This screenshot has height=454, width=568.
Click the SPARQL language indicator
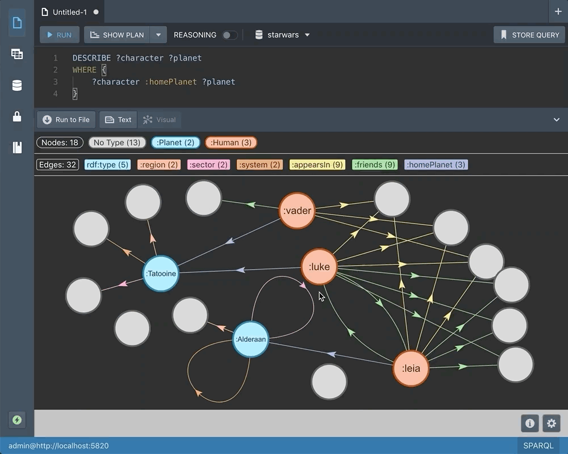tap(538, 445)
